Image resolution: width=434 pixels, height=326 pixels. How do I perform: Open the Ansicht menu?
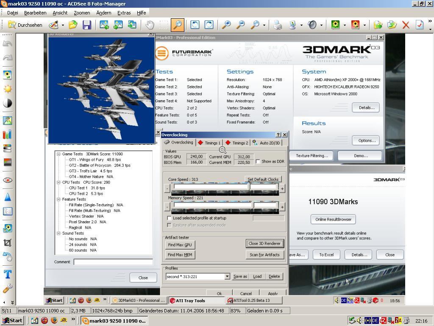point(60,13)
